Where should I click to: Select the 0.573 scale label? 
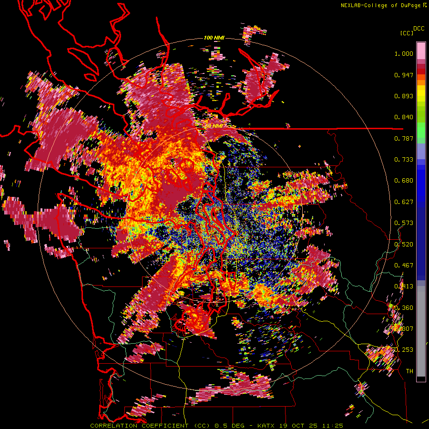click(404, 223)
